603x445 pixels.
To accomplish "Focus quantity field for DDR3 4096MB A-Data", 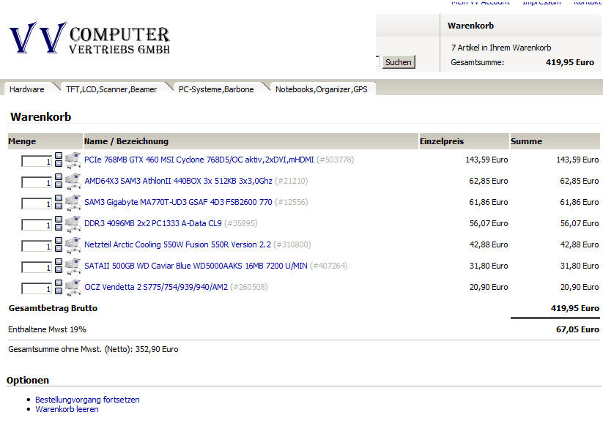I will [x=37, y=225].
